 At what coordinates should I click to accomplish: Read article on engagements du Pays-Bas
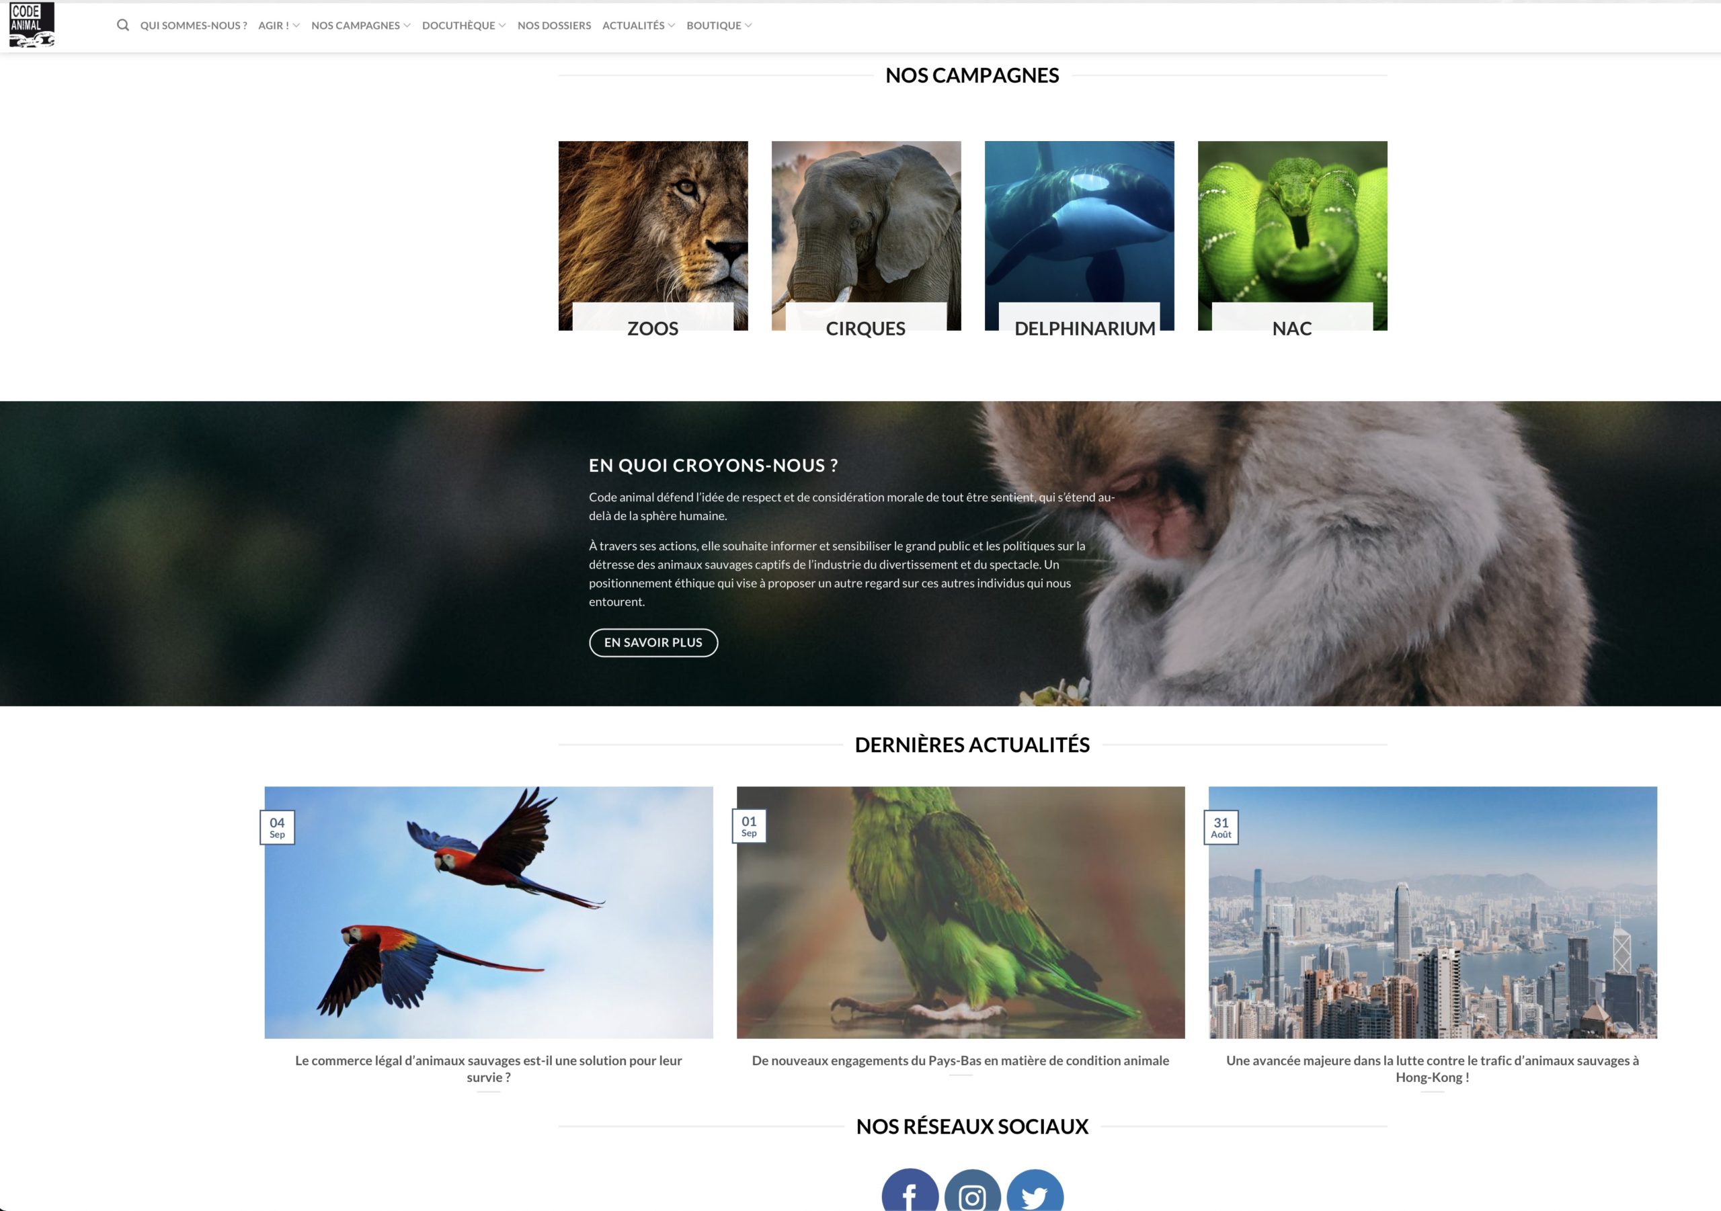[960, 1060]
